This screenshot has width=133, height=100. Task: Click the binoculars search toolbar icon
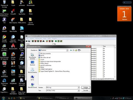click(44, 41)
